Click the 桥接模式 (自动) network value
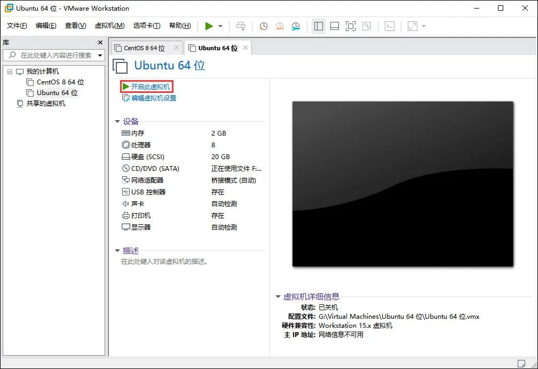Screen dimensions: 538x369 pyautogui.click(x=234, y=180)
